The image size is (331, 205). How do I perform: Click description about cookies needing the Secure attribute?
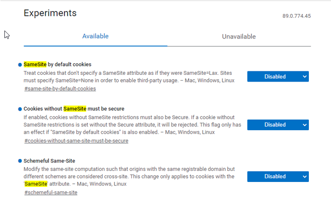pyautogui.click(x=132, y=125)
